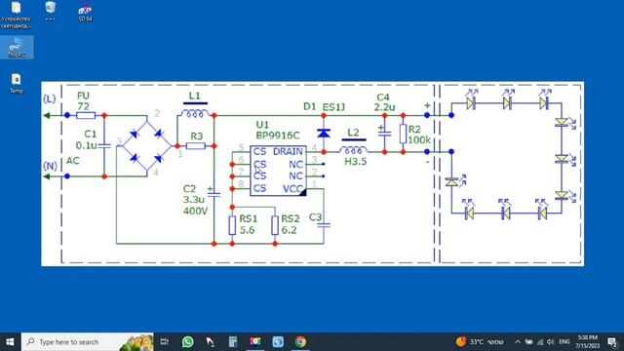Image resolution: width=624 pixels, height=351 pixels.
Task: Open Task View from the taskbar
Action: (x=165, y=342)
